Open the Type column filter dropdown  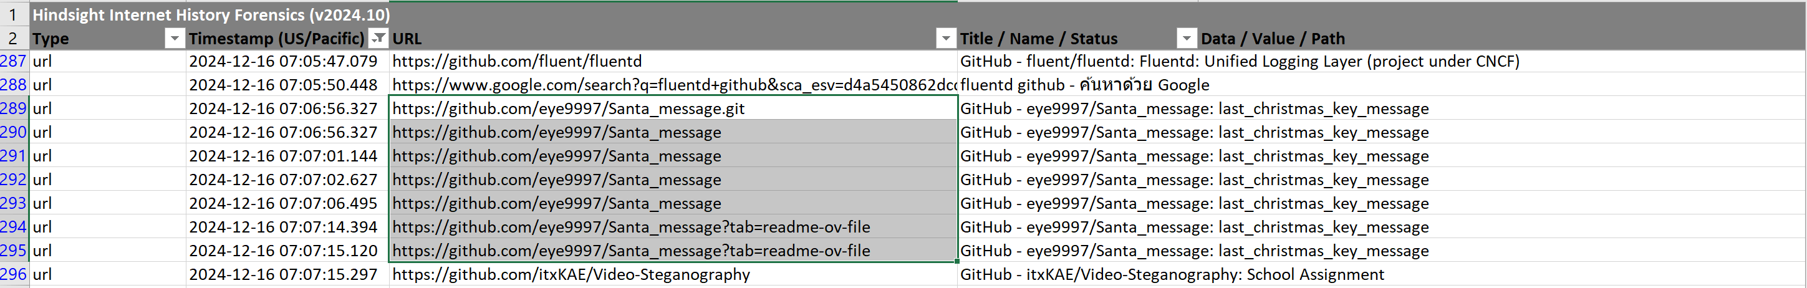click(174, 39)
